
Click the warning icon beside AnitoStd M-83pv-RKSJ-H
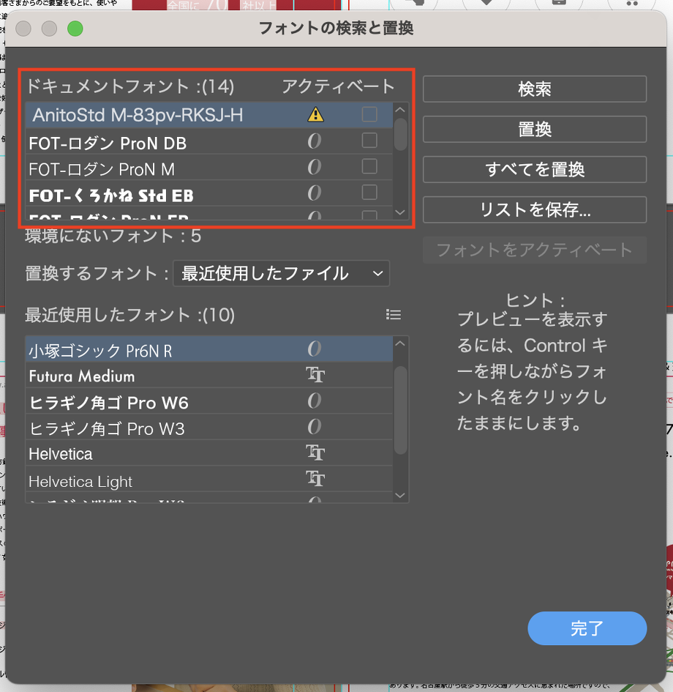click(315, 114)
